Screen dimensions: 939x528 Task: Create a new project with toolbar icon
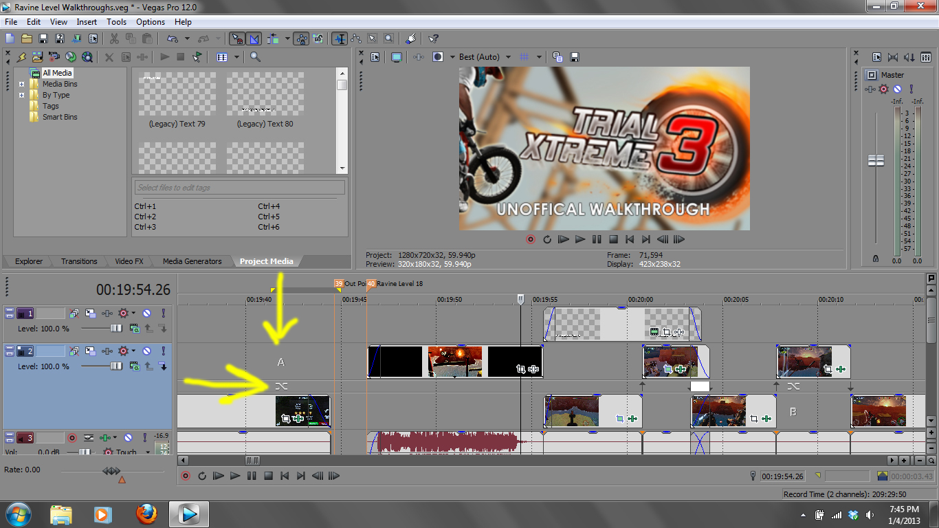[10, 38]
